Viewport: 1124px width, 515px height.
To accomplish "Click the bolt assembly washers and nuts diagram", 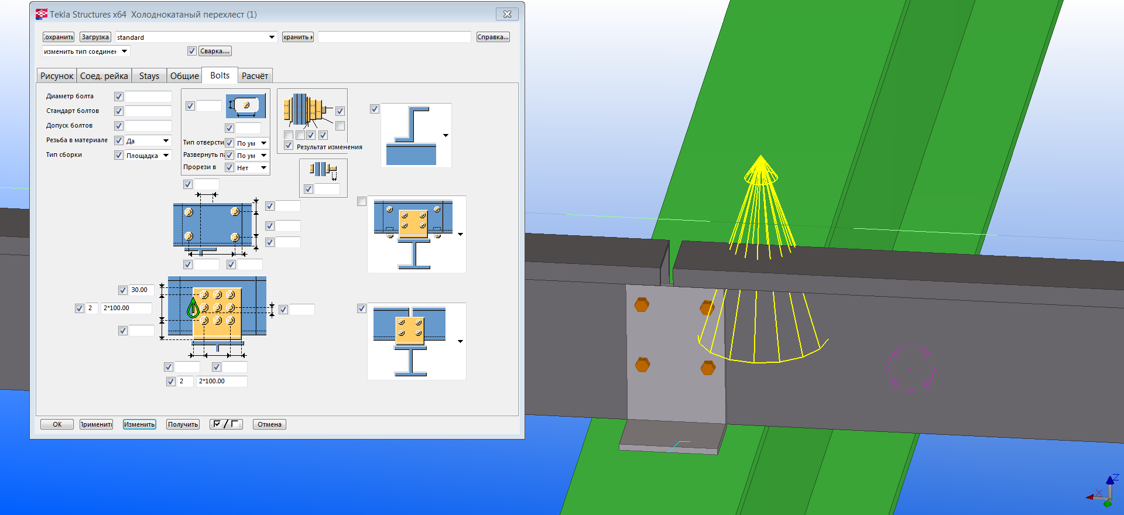I will (x=304, y=110).
